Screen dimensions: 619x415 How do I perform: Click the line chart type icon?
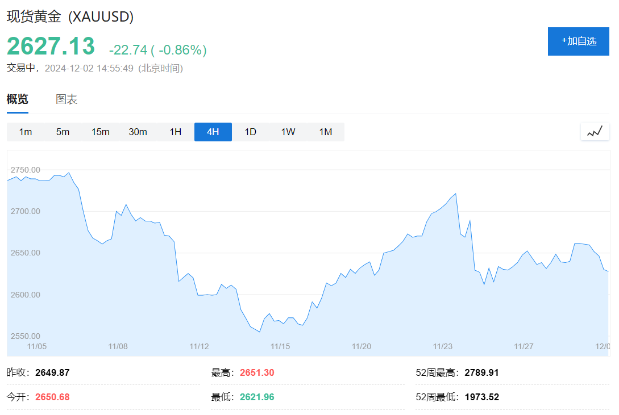[595, 132]
